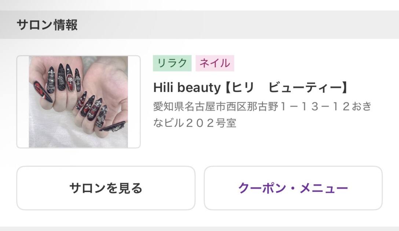This screenshot has width=399, height=231.
Task: Tap the long pointed thumb nail in photo
Action: [x=43, y=92]
